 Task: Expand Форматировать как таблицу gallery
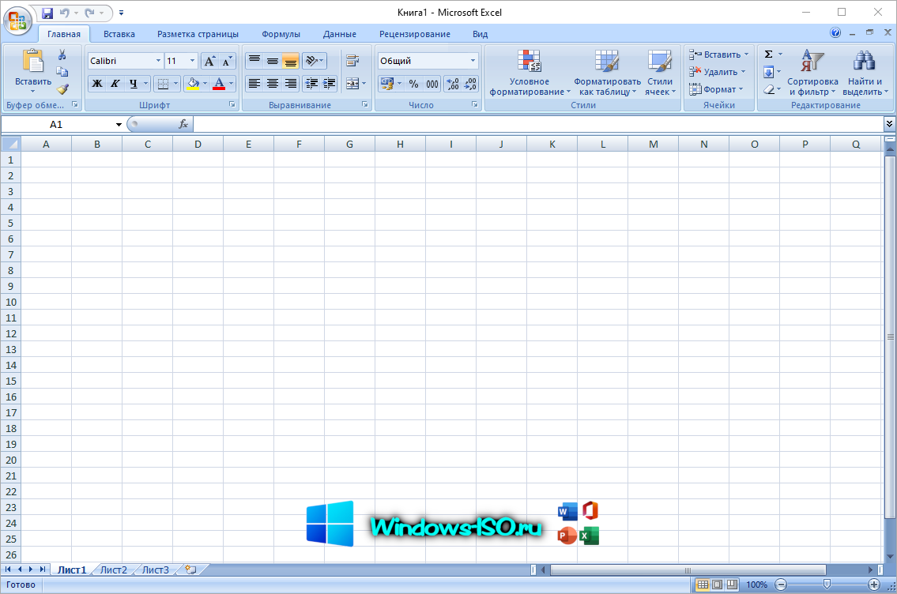click(607, 73)
